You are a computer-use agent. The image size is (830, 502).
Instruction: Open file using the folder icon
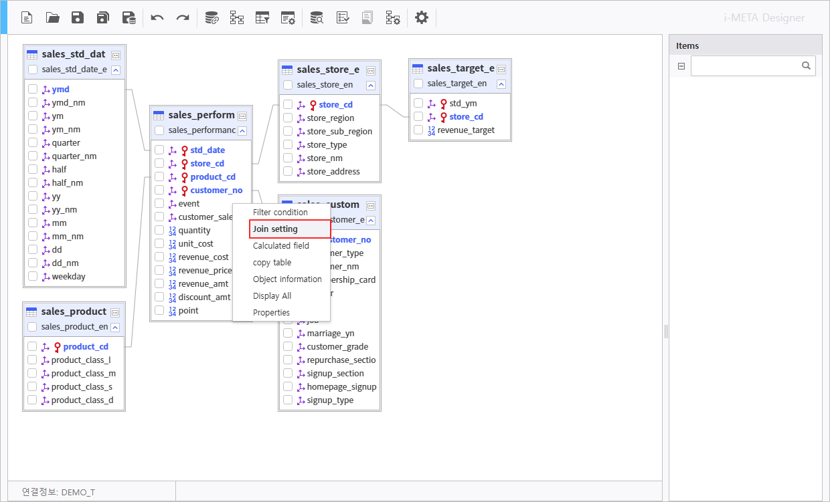pyautogui.click(x=53, y=18)
